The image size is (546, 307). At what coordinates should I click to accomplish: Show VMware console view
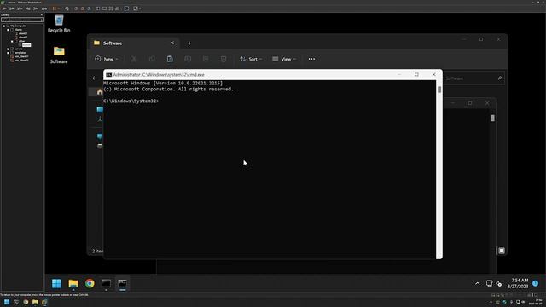tap(126, 9)
